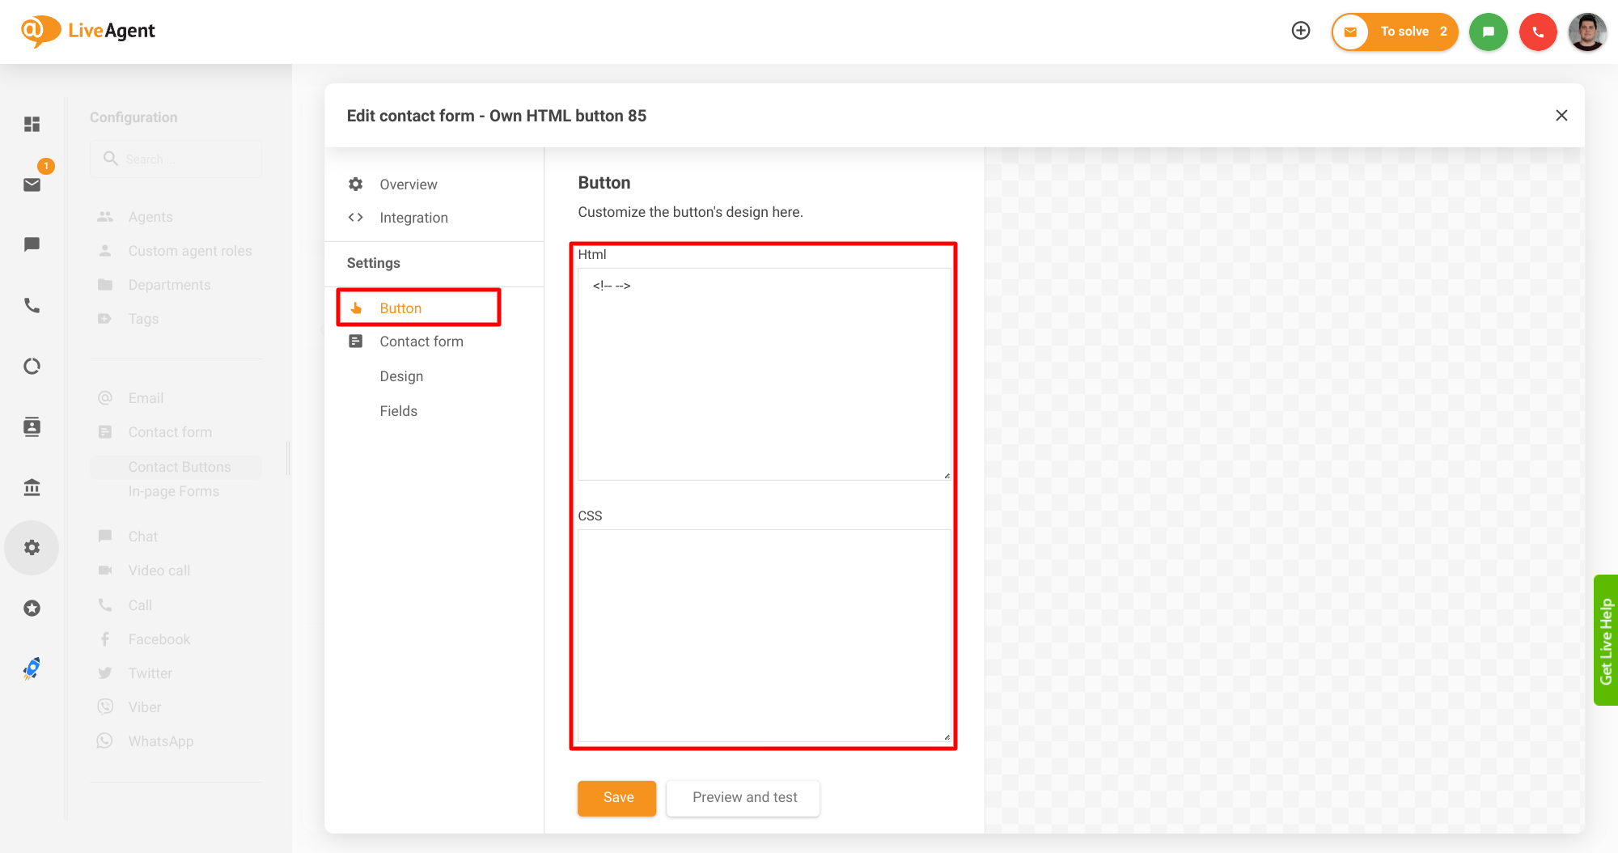Screen dimensions: 1618x853
Task: Open the Fields settings section
Action: (398, 410)
